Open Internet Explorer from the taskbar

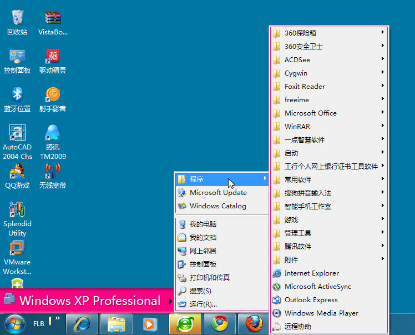point(82,324)
